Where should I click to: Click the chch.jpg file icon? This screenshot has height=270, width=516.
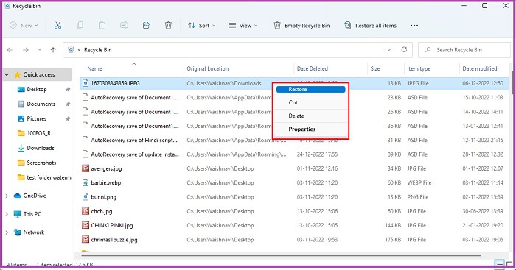pos(86,211)
